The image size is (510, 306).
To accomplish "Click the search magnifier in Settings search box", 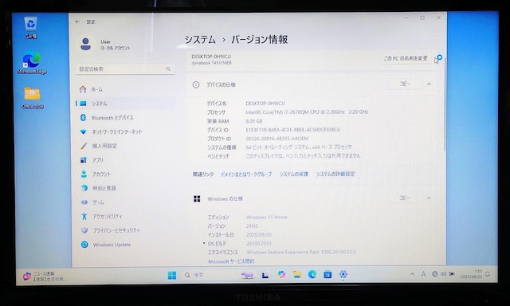I will pos(168,69).
